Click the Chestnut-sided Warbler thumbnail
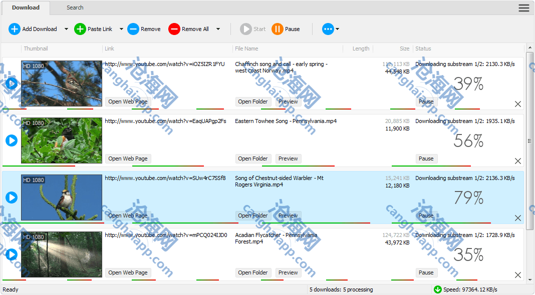 click(62, 197)
